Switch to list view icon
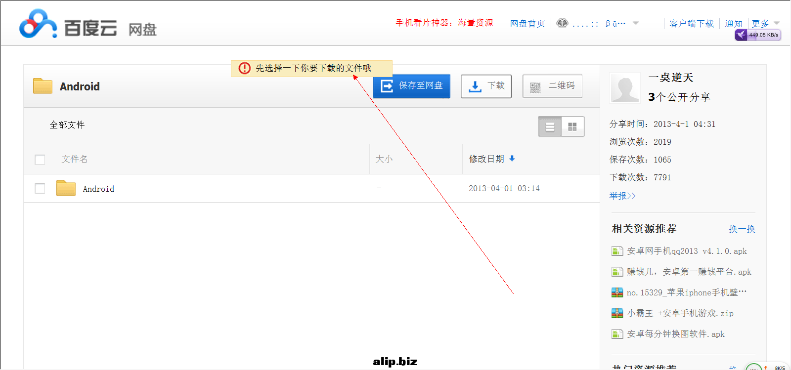Image resolution: width=791 pixels, height=370 pixels. (550, 127)
